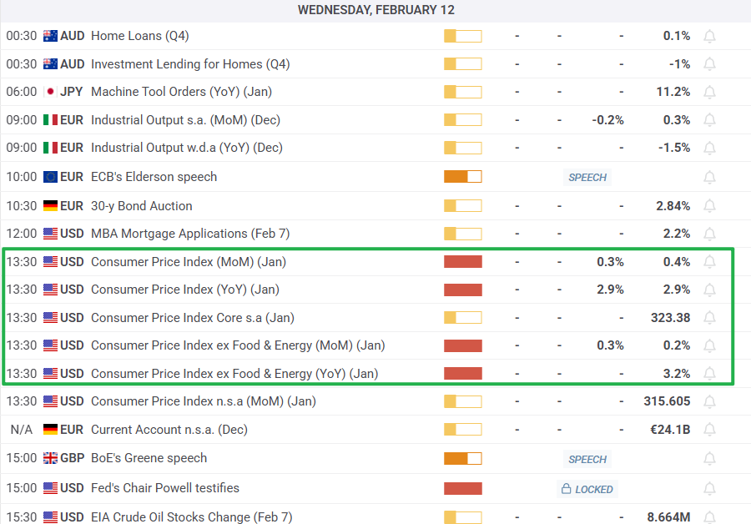Screen dimensions: 751x524
Task: Open MBA Mortgage Applications (Feb 7) event
Action: tap(190, 234)
